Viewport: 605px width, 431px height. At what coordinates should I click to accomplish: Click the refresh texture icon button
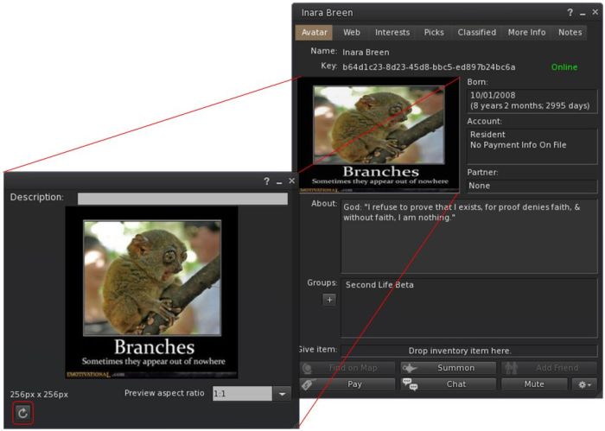pos(22,413)
